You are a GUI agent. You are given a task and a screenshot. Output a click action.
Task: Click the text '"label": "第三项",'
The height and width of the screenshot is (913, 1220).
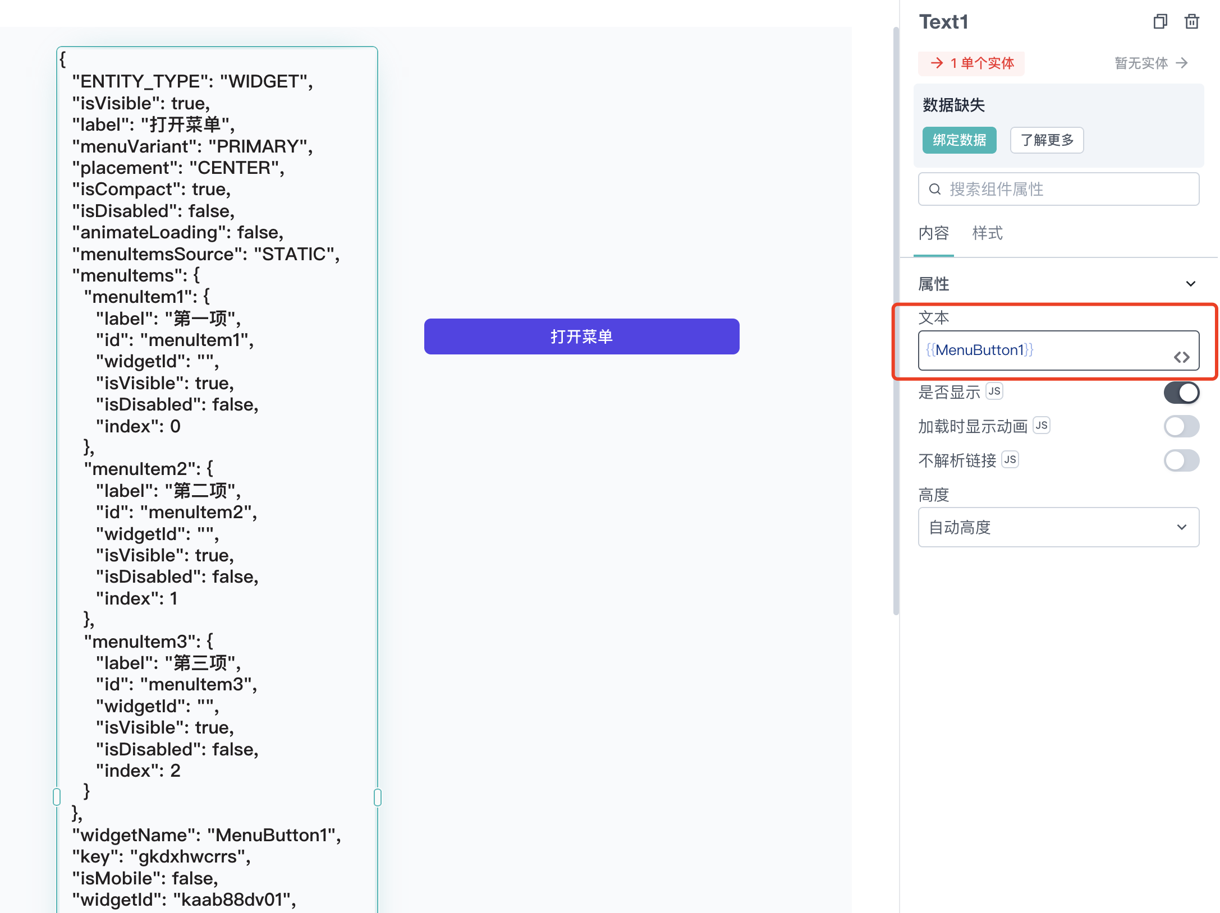pyautogui.click(x=168, y=663)
